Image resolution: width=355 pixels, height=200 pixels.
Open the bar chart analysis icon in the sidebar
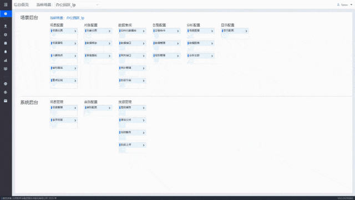tap(6, 61)
